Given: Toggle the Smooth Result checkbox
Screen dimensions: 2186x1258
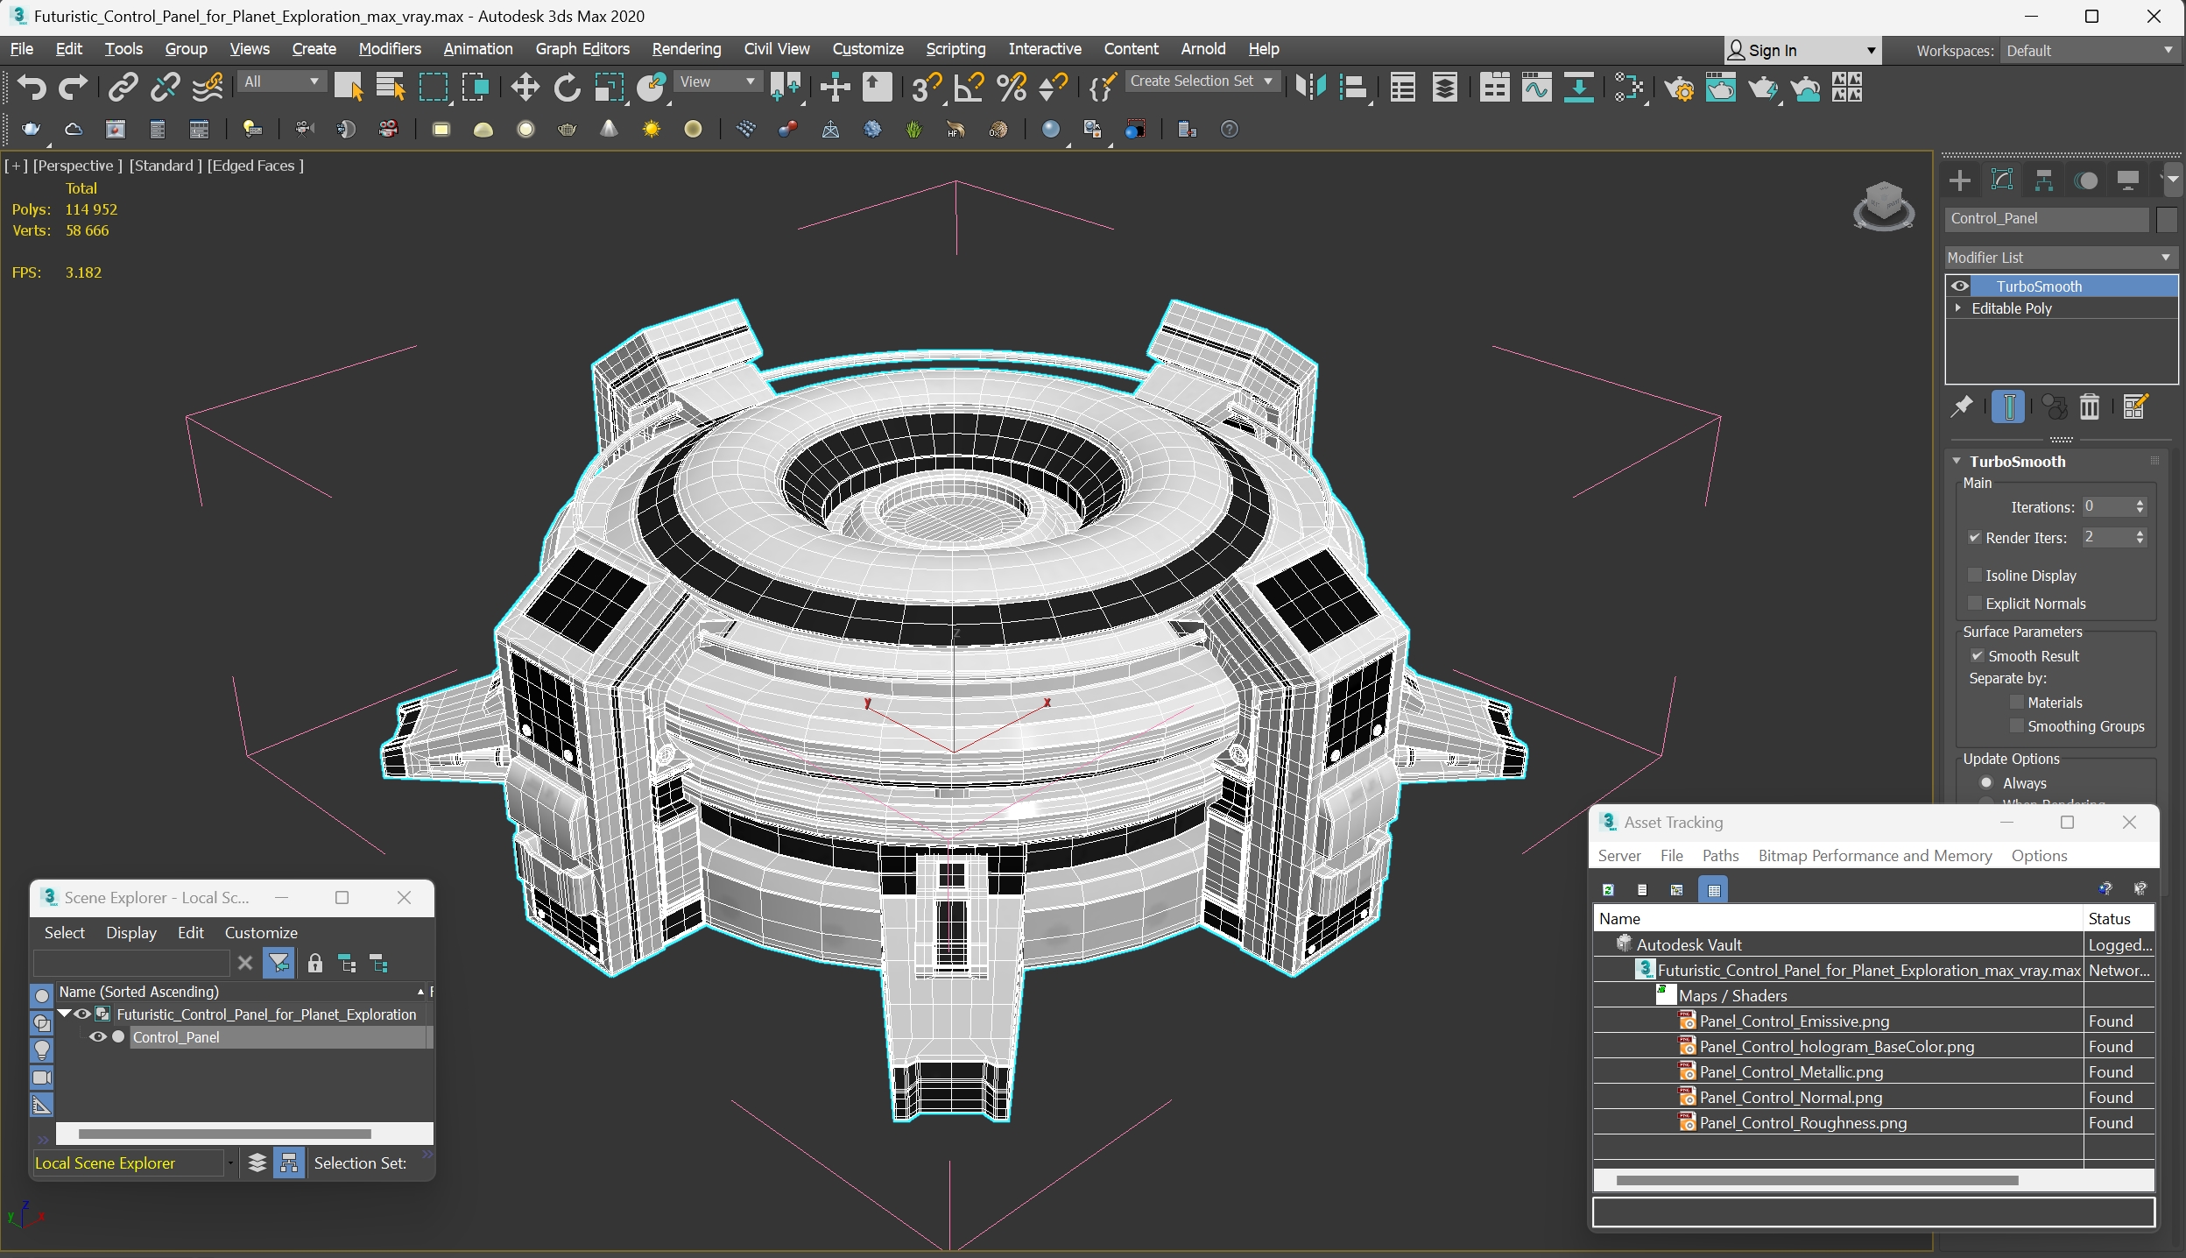Looking at the screenshot, I should [x=1978, y=656].
